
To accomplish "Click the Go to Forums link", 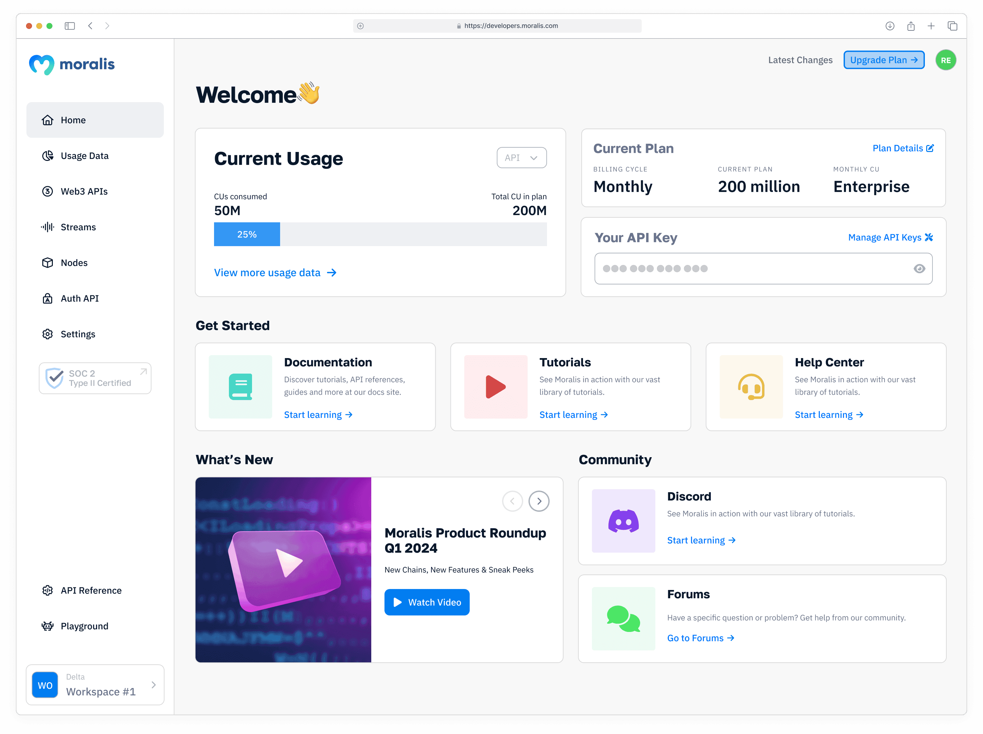I will click(x=701, y=638).
